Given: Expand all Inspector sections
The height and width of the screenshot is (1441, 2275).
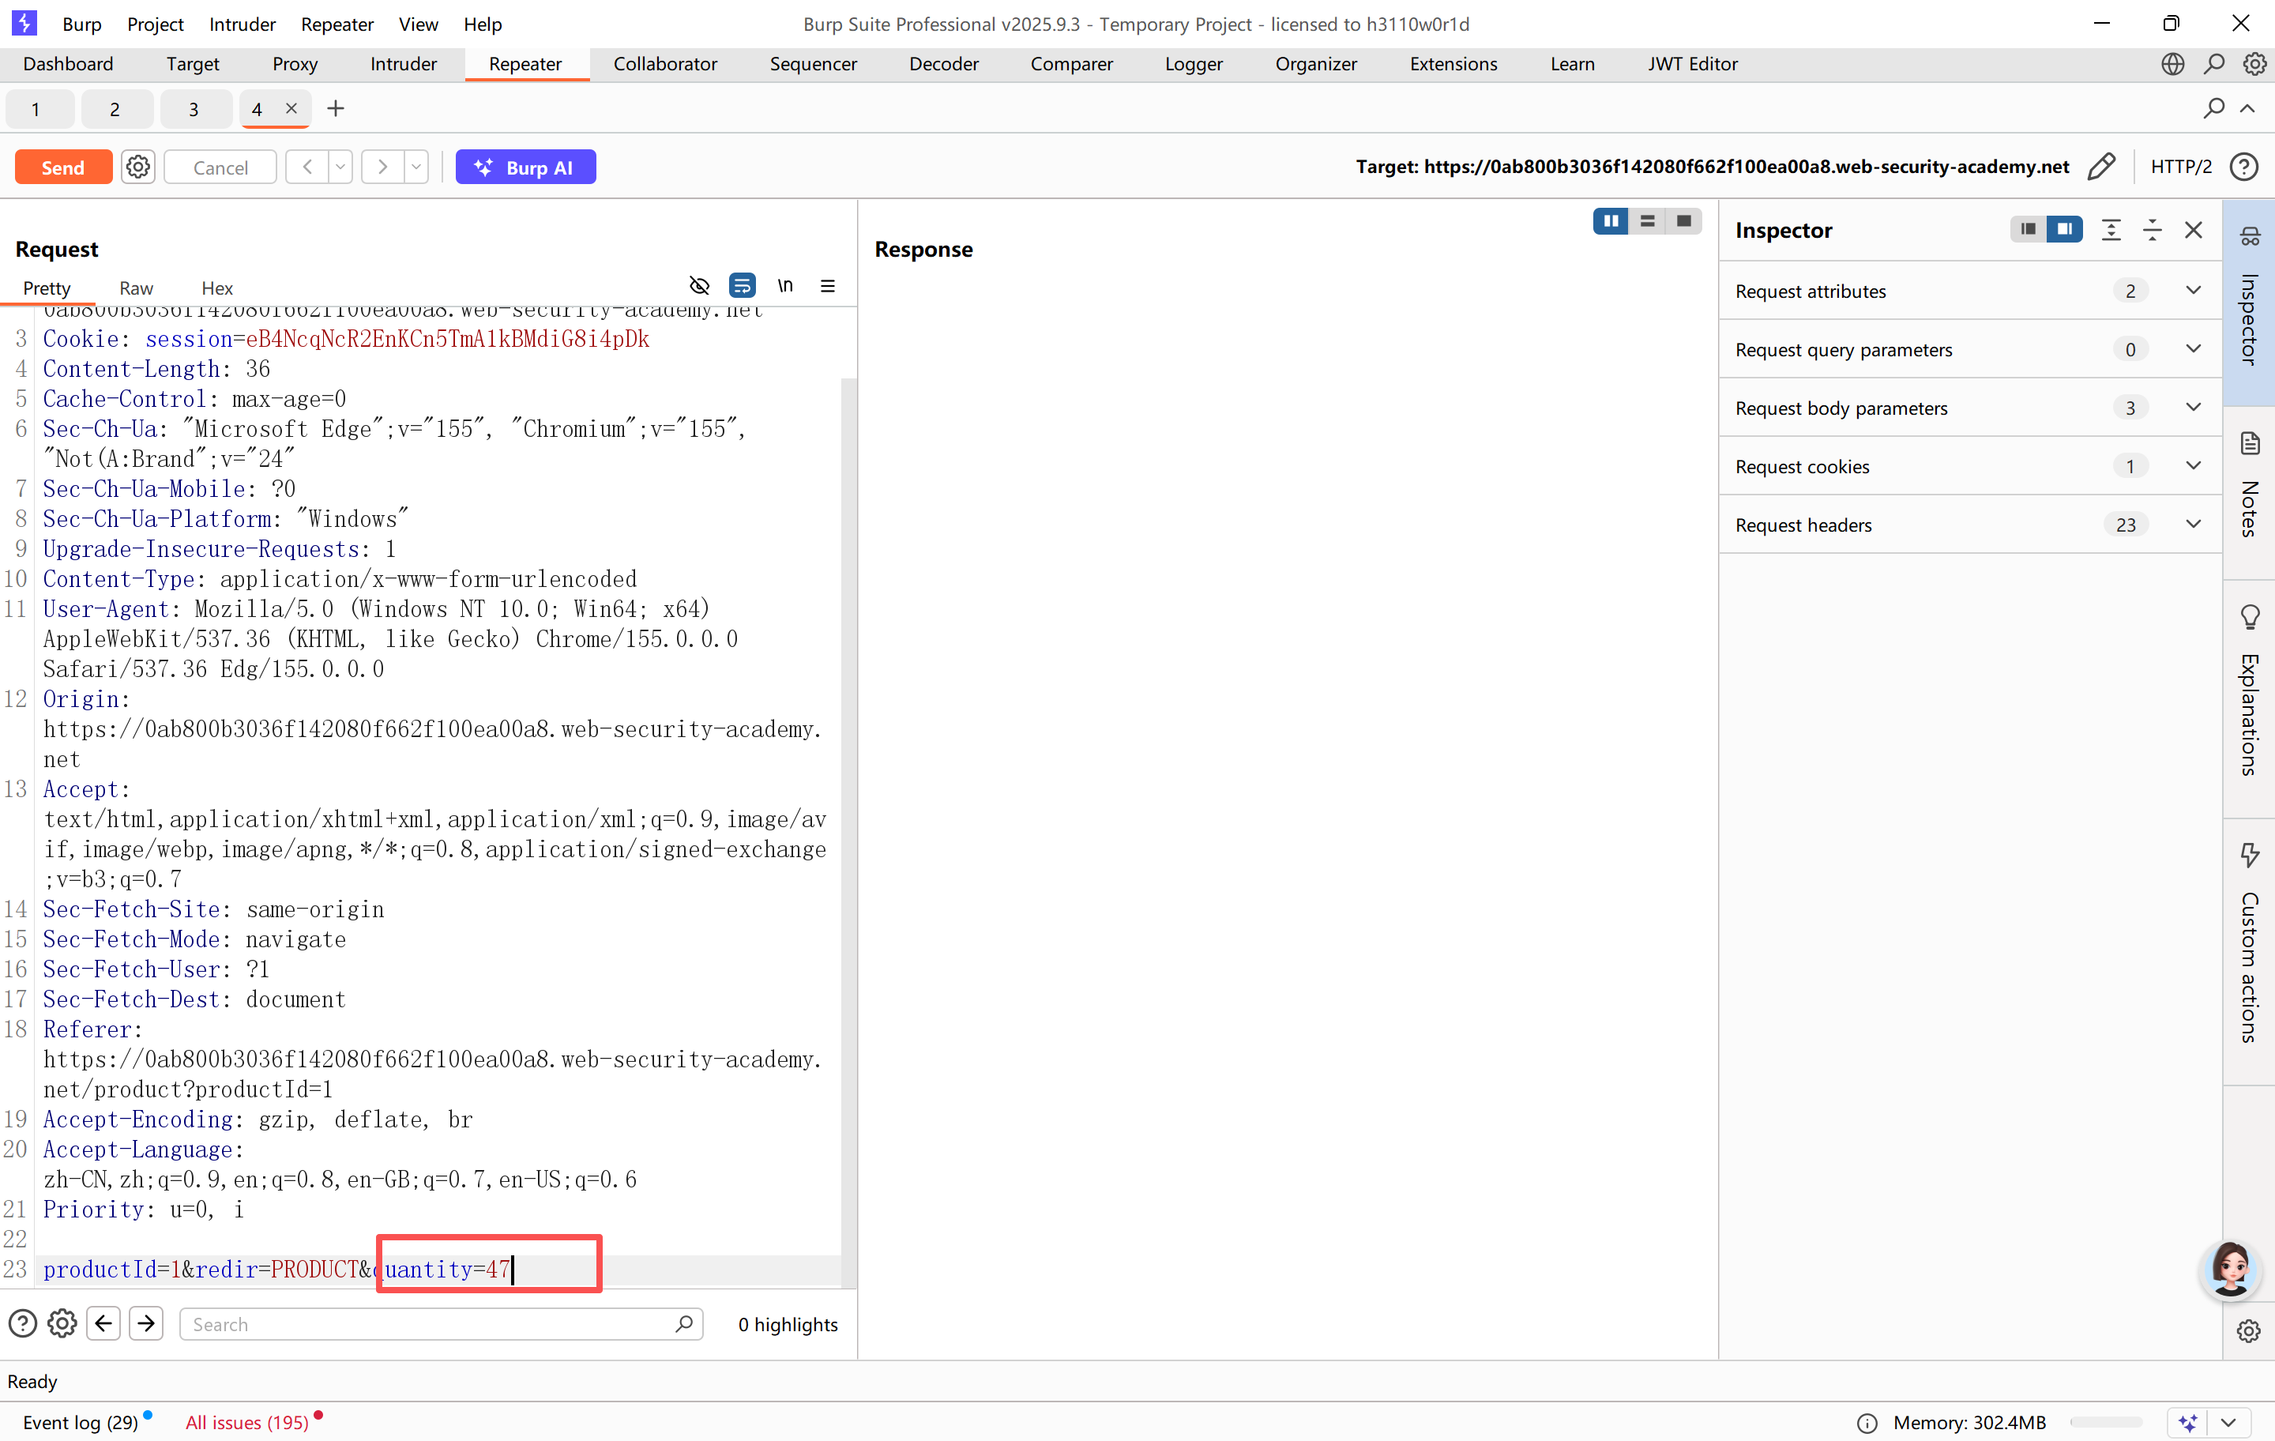Looking at the screenshot, I should [x=2111, y=230].
